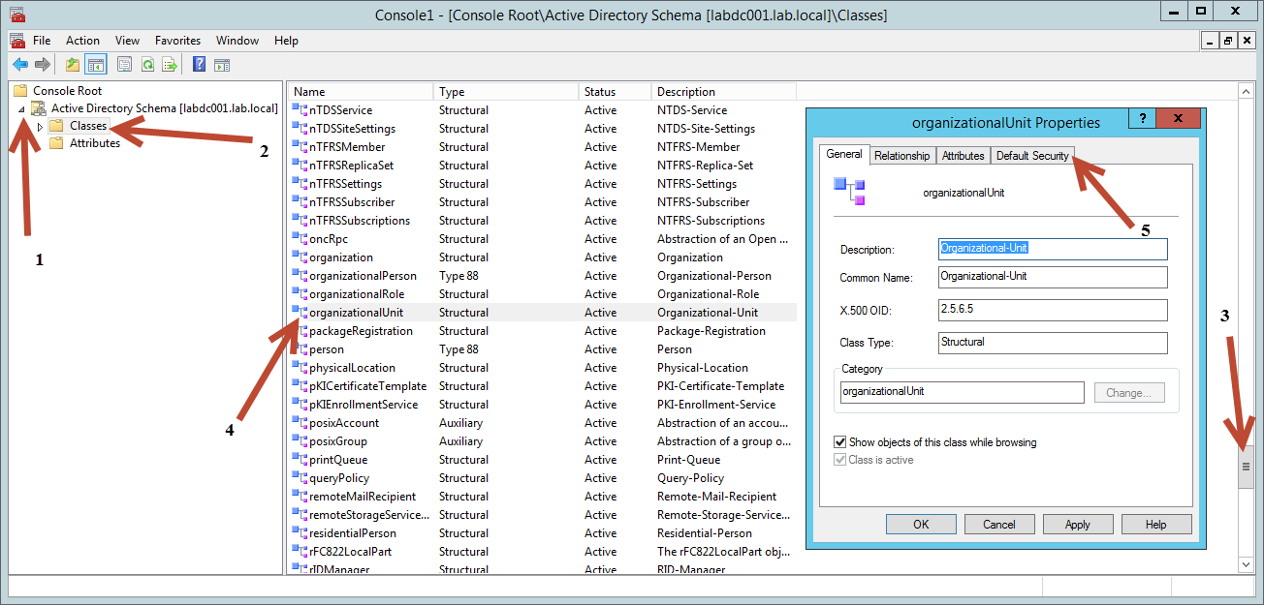Click the Attributes folder icon in tree
The image size is (1264, 605).
click(x=57, y=143)
